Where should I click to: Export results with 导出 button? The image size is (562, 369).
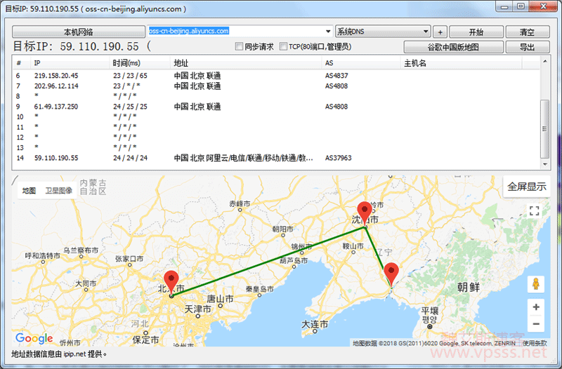(528, 47)
